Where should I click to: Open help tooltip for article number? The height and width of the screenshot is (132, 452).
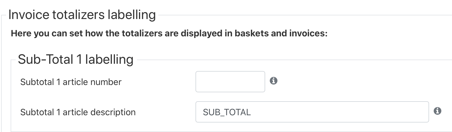(274, 81)
